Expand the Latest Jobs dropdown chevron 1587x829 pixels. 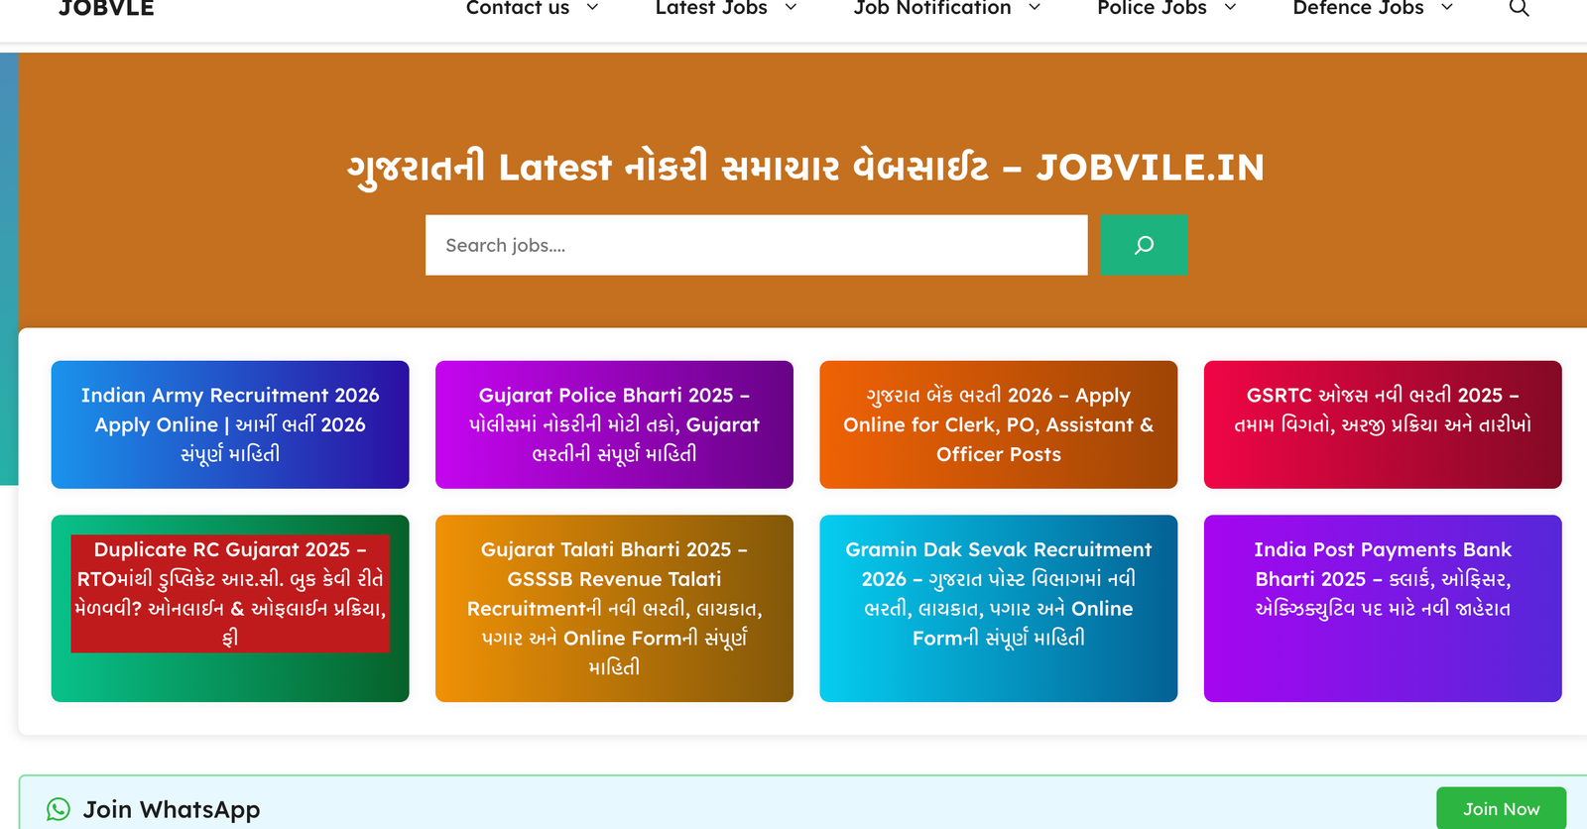pos(791,8)
